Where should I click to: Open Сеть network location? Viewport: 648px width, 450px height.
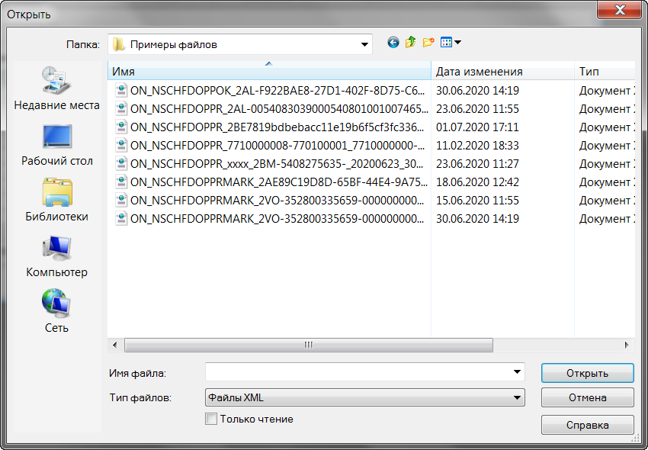[56, 311]
